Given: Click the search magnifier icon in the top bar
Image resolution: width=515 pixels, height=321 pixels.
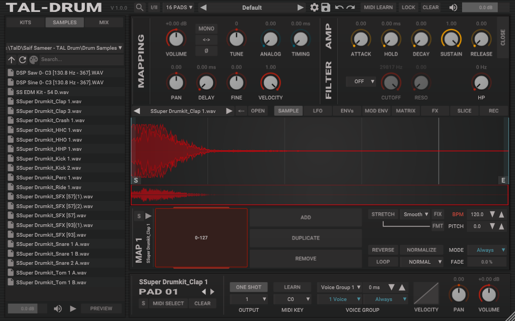Looking at the screenshot, I should [x=139, y=7].
